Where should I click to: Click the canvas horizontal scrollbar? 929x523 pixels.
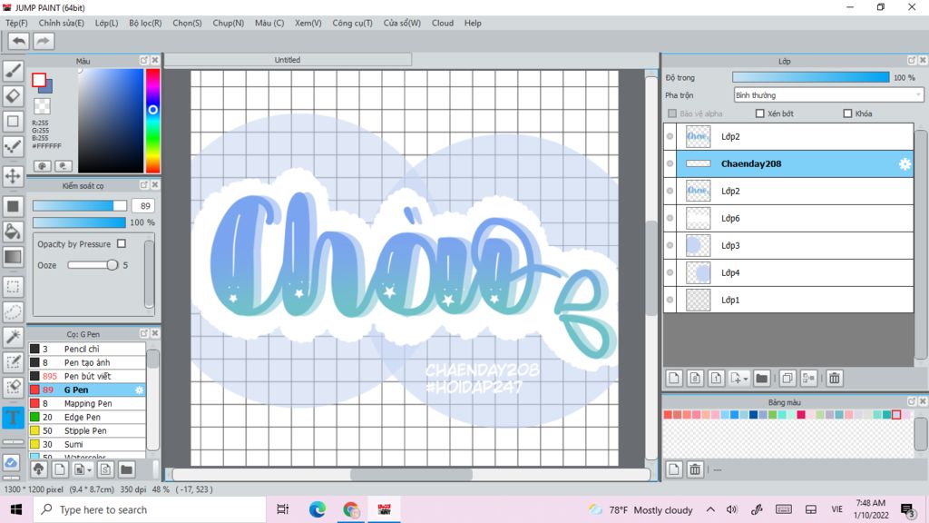[x=411, y=475]
